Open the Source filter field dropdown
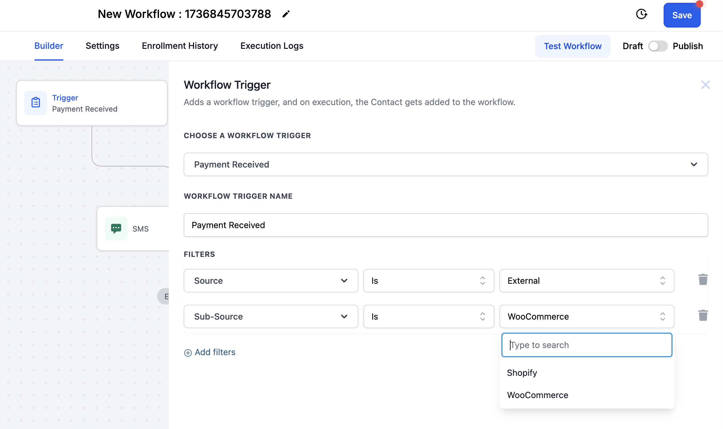The height and width of the screenshot is (429, 723). 271,281
